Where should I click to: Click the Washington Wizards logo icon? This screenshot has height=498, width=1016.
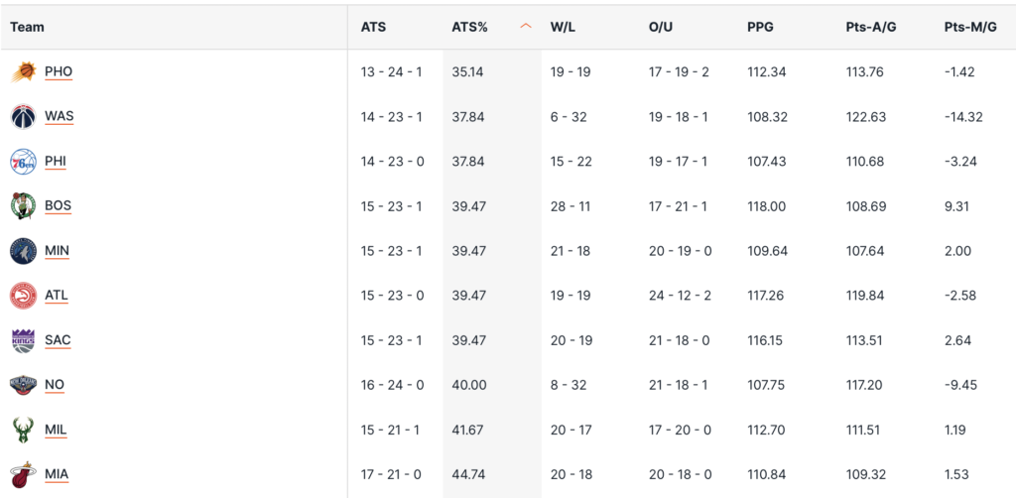pyautogui.click(x=23, y=116)
